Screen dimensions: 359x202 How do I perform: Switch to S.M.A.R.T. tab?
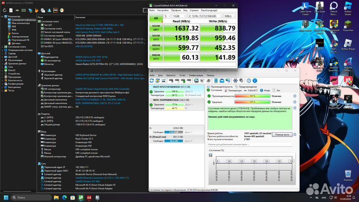tap(251, 90)
